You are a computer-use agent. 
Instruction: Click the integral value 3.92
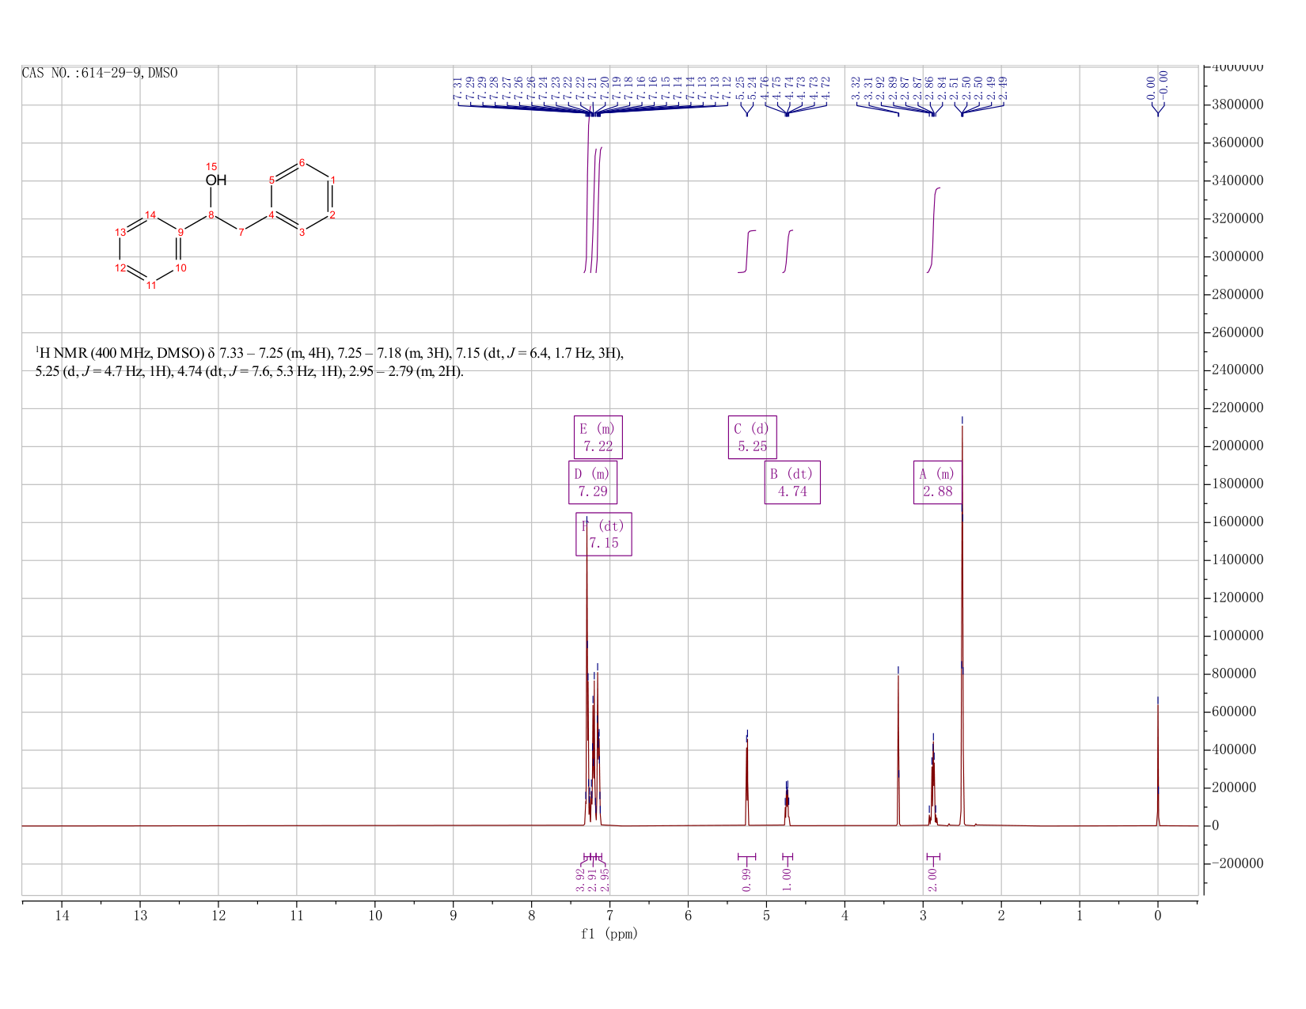tap(580, 879)
